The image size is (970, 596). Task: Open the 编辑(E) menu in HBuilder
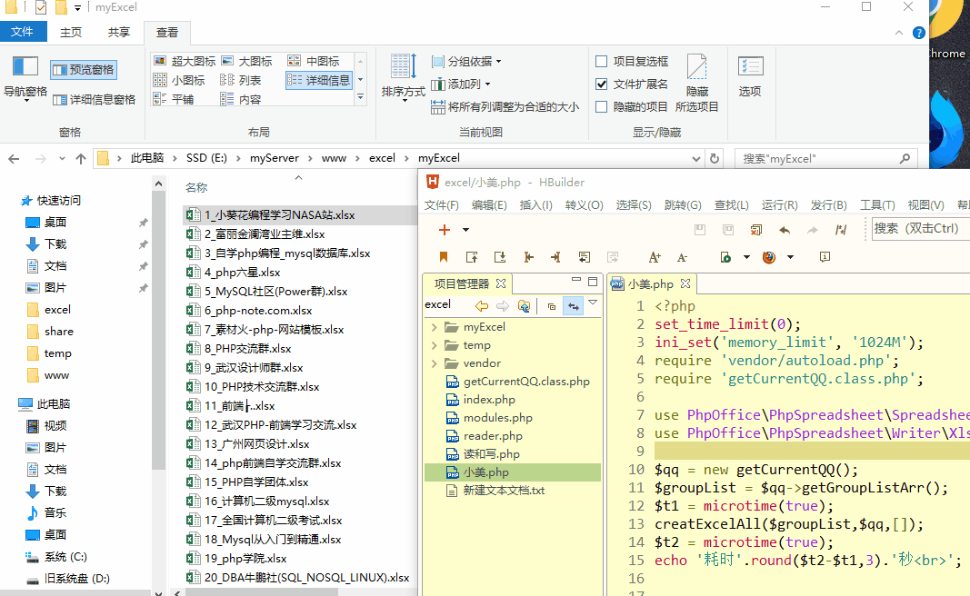coord(489,204)
